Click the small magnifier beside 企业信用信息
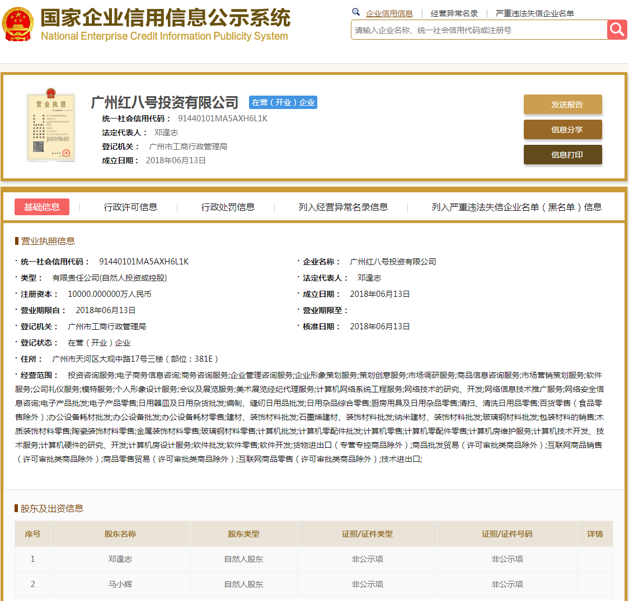 (x=356, y=12)
